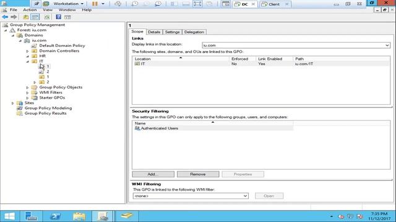Screen dimensions: 396x222
Task: Expand the WMI Filters node
Action: click(27, 92)
